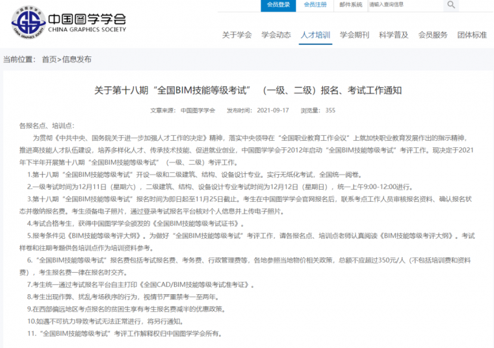Click the 中国图学学会 article source text
The width and height of the screenshot is (494, 348).
click(198, 110)
